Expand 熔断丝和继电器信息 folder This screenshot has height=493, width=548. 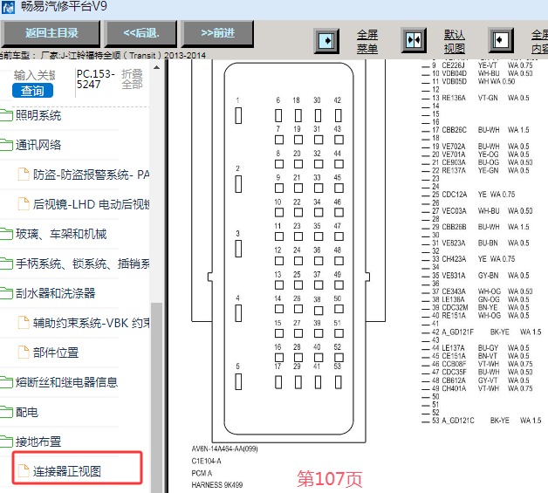(x=66, y=382)
